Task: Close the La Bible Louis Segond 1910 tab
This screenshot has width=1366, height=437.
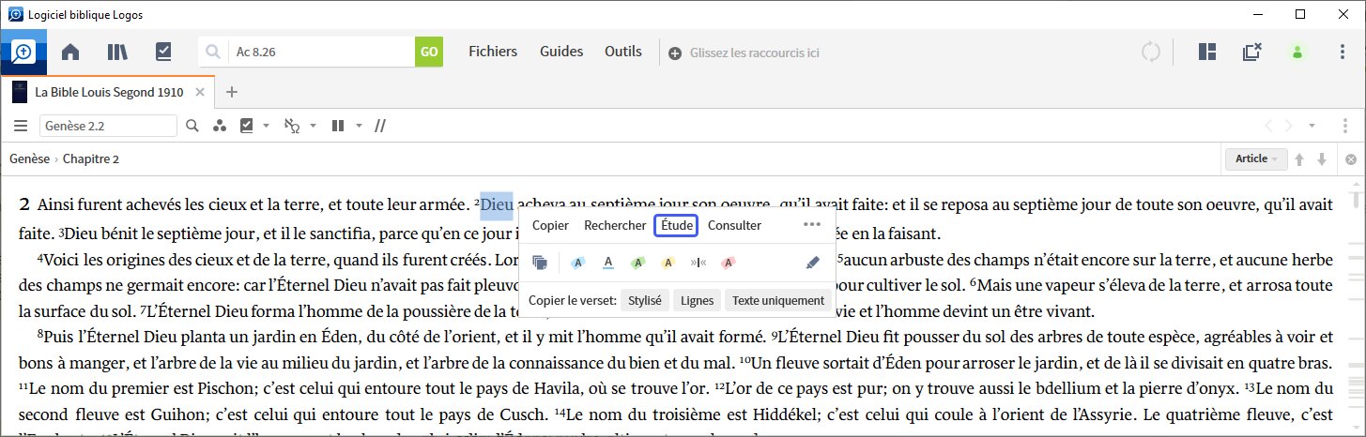Action: [x=200, y=92]
